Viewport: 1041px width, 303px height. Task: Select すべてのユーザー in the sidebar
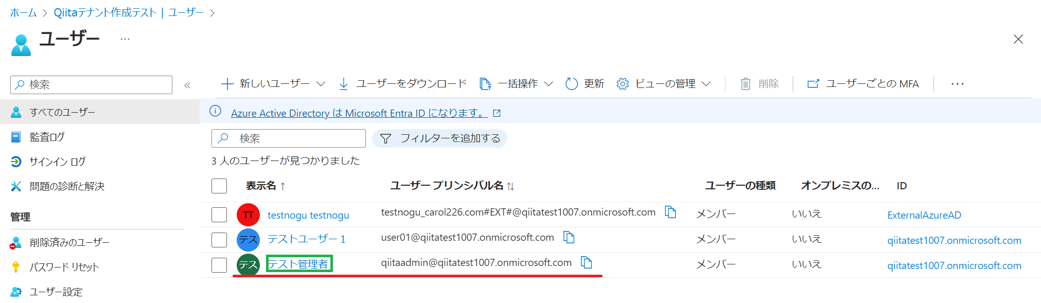[x=100, y=112]
